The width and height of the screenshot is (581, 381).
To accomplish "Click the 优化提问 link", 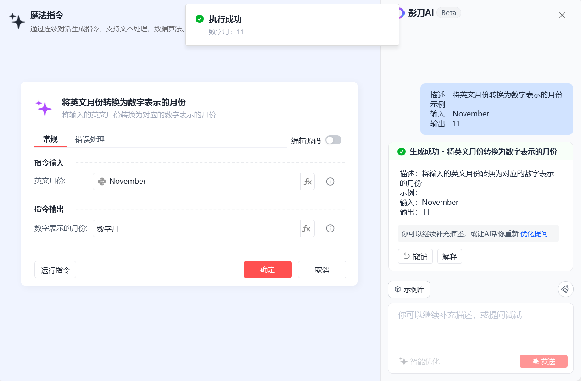I will [x=534, y=233].
